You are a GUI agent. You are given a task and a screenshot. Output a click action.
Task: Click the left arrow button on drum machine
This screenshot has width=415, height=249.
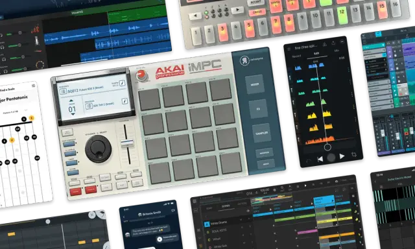point(195,16)
